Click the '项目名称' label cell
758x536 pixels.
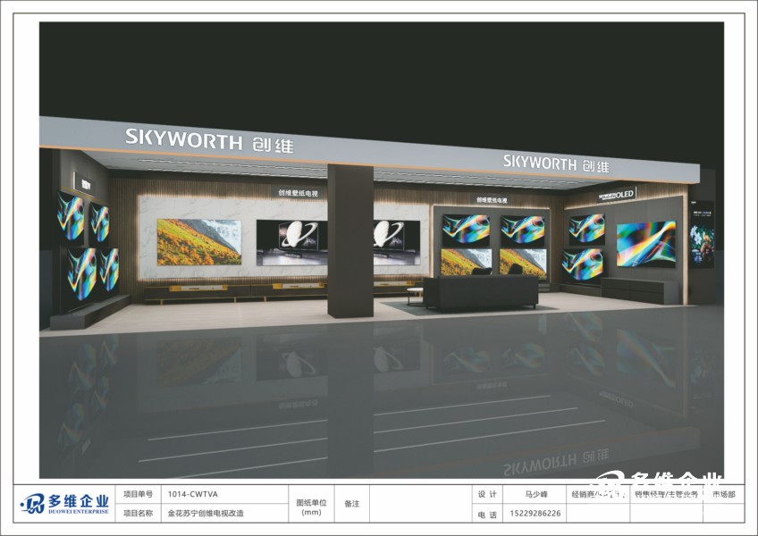138,514
